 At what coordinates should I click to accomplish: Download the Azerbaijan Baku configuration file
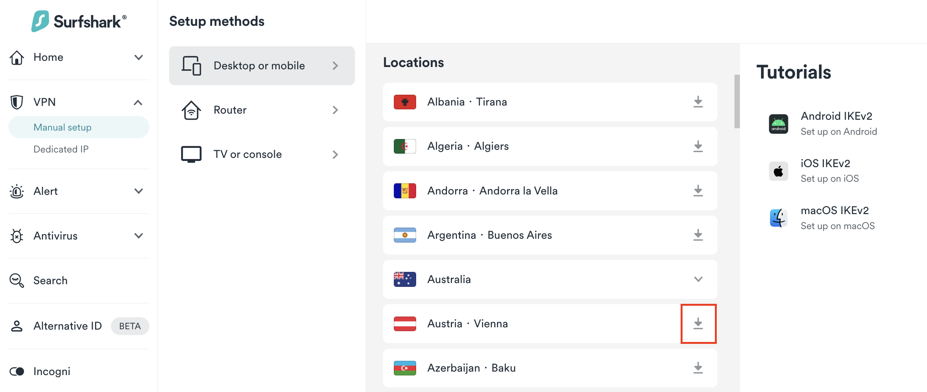698,368
